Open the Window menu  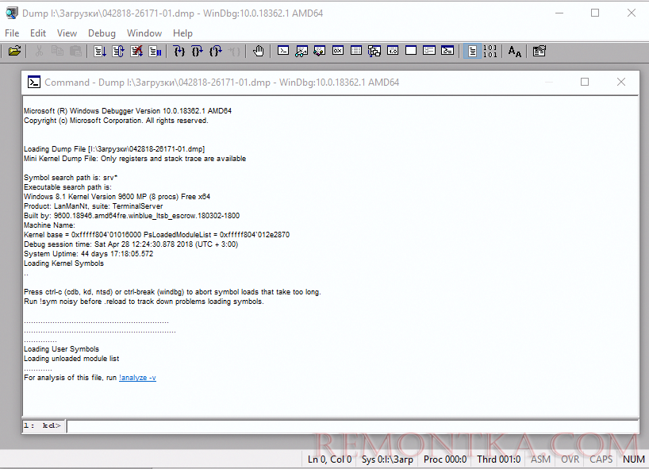tap(144, 33)
